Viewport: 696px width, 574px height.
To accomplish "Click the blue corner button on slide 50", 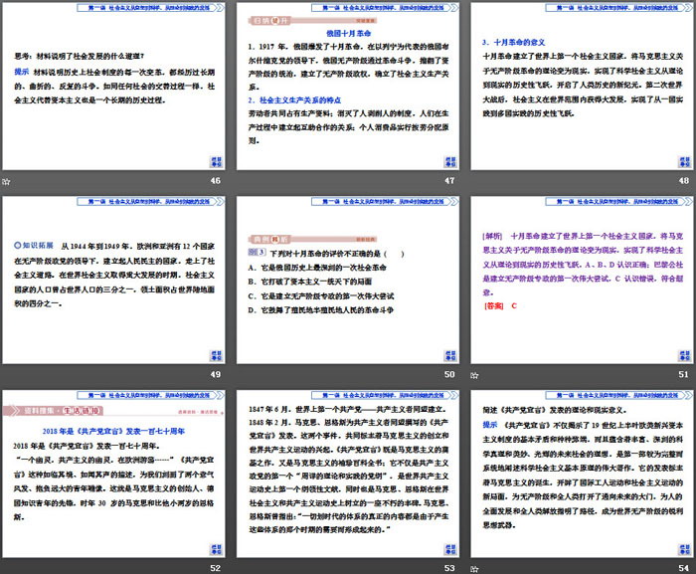I will click(x=448, y=354).
